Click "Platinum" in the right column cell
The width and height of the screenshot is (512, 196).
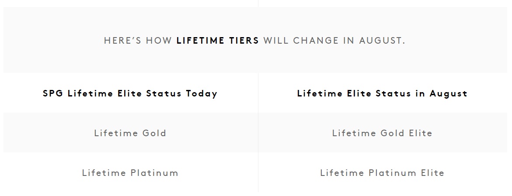point(392,173)
